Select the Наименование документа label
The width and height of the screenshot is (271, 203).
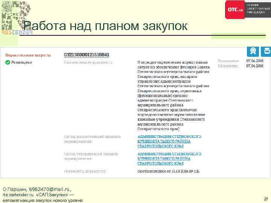tap(88, 62)
